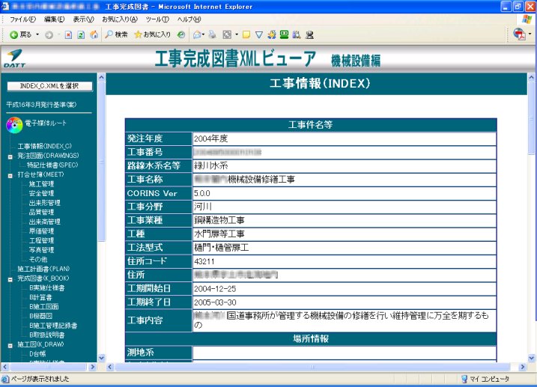This screenshot has width=537, height=387.
Task: Click the research books toolbar icon
Action: [297, 34]
